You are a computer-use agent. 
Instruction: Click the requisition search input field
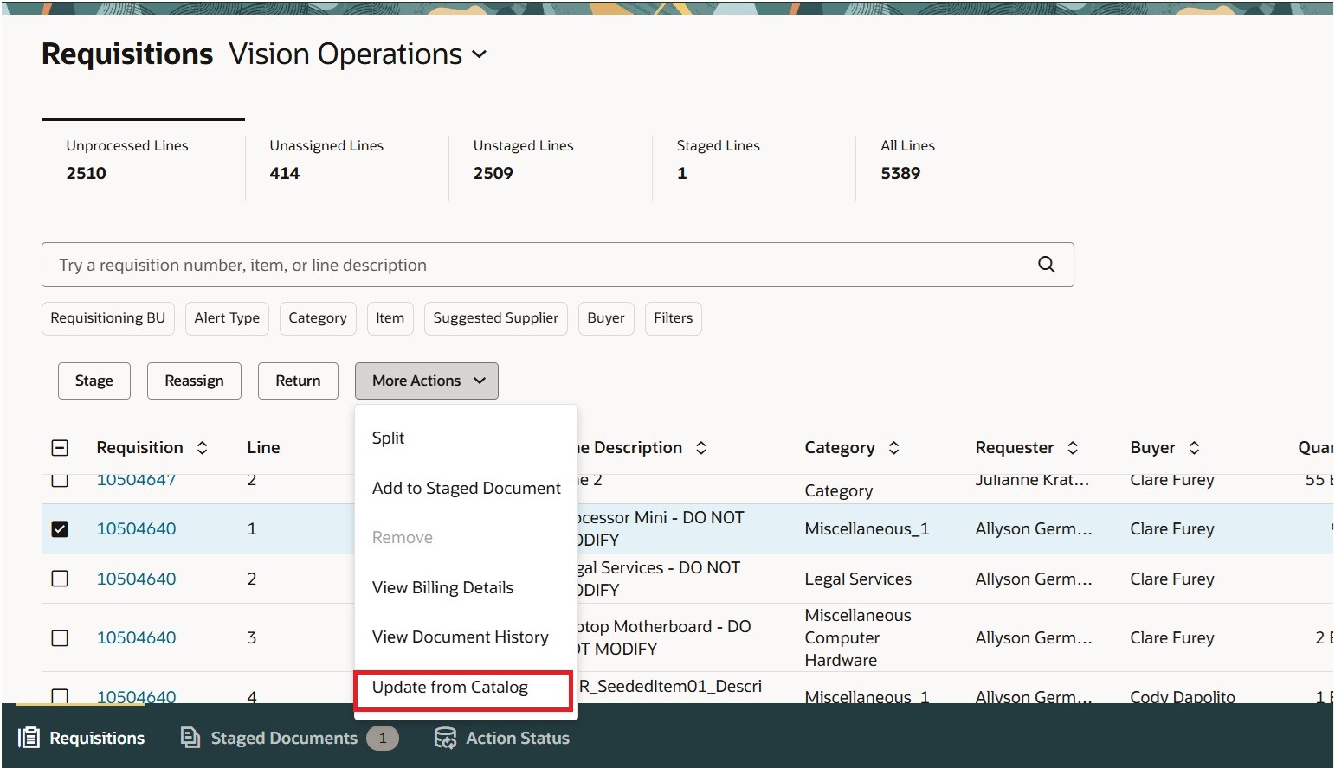(x=519, y=265)
